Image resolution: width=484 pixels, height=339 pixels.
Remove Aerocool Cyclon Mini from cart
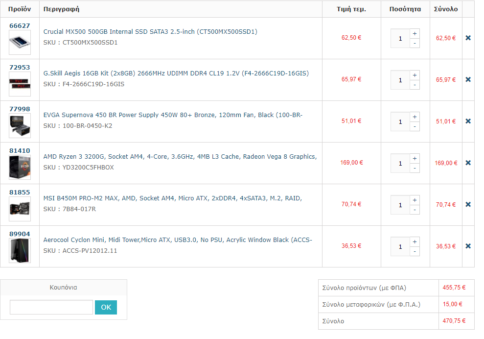pos(468,246)
